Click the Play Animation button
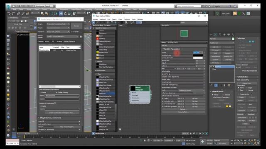The width and height of the screenshot is (266, 149). click(238, 140)
